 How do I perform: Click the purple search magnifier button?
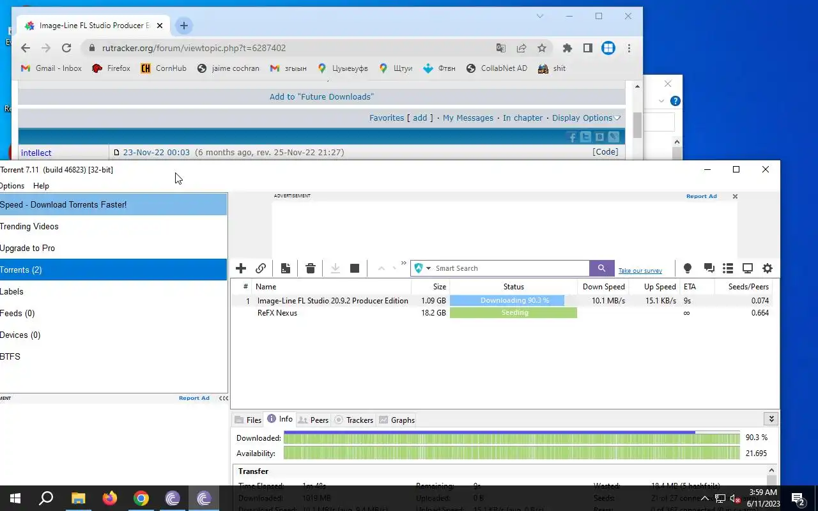click(x=601, y=268)
